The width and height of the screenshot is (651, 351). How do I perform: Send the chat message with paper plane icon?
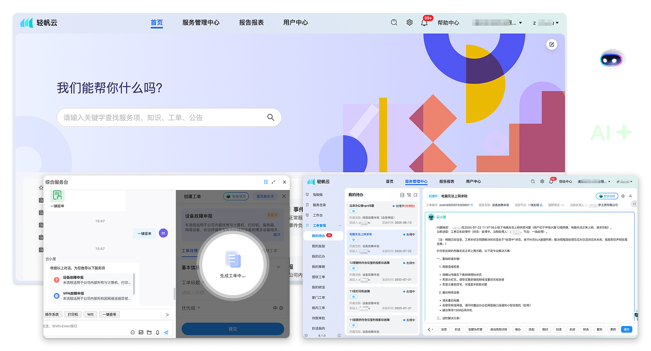[x=166, y=332]
